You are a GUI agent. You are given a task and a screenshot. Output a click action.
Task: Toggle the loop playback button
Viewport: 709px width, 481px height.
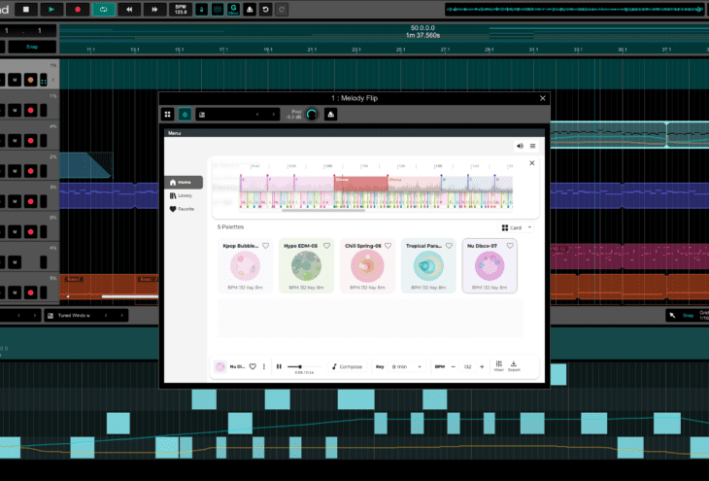103,9
